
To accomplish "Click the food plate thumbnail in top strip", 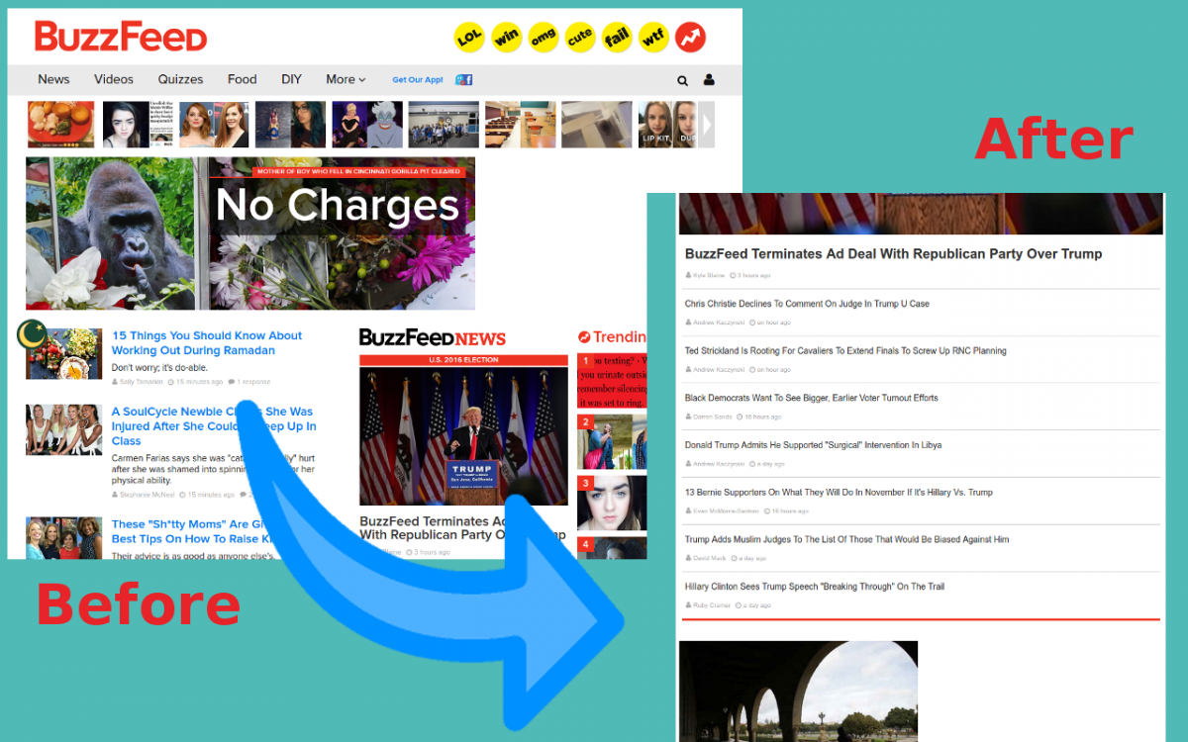I will click(60, 125).
